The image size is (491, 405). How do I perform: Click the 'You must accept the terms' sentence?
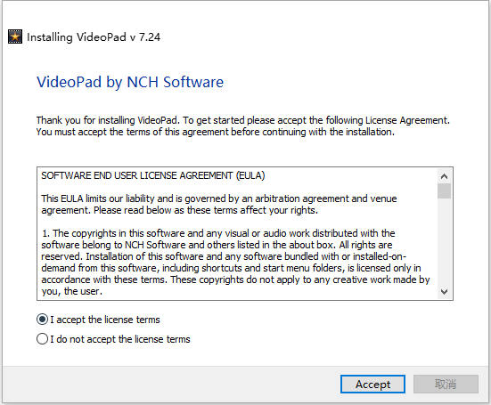click(216, 132)
